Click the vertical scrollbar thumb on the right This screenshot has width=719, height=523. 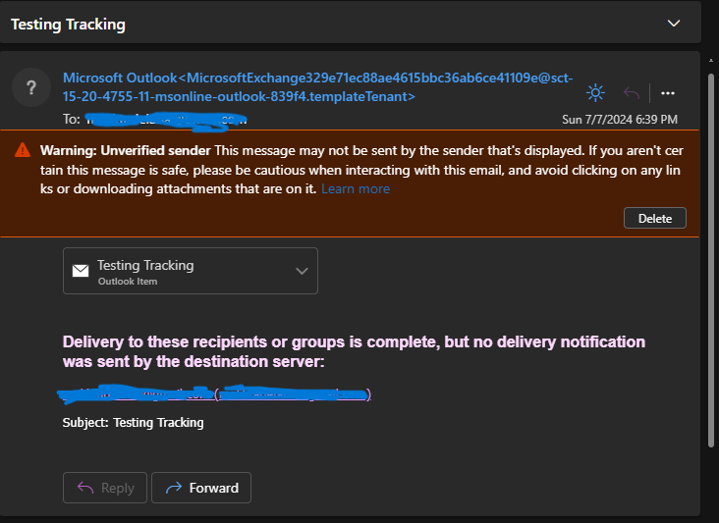[711, 260]
